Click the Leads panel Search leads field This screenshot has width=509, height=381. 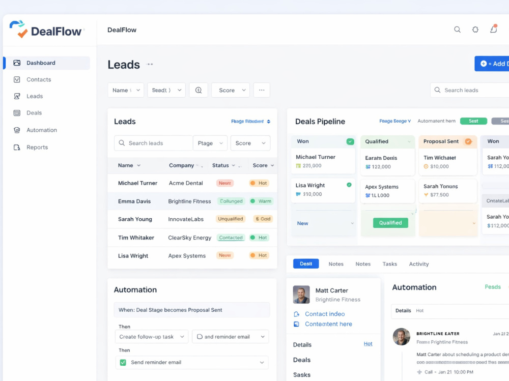[x=154, y=143]
